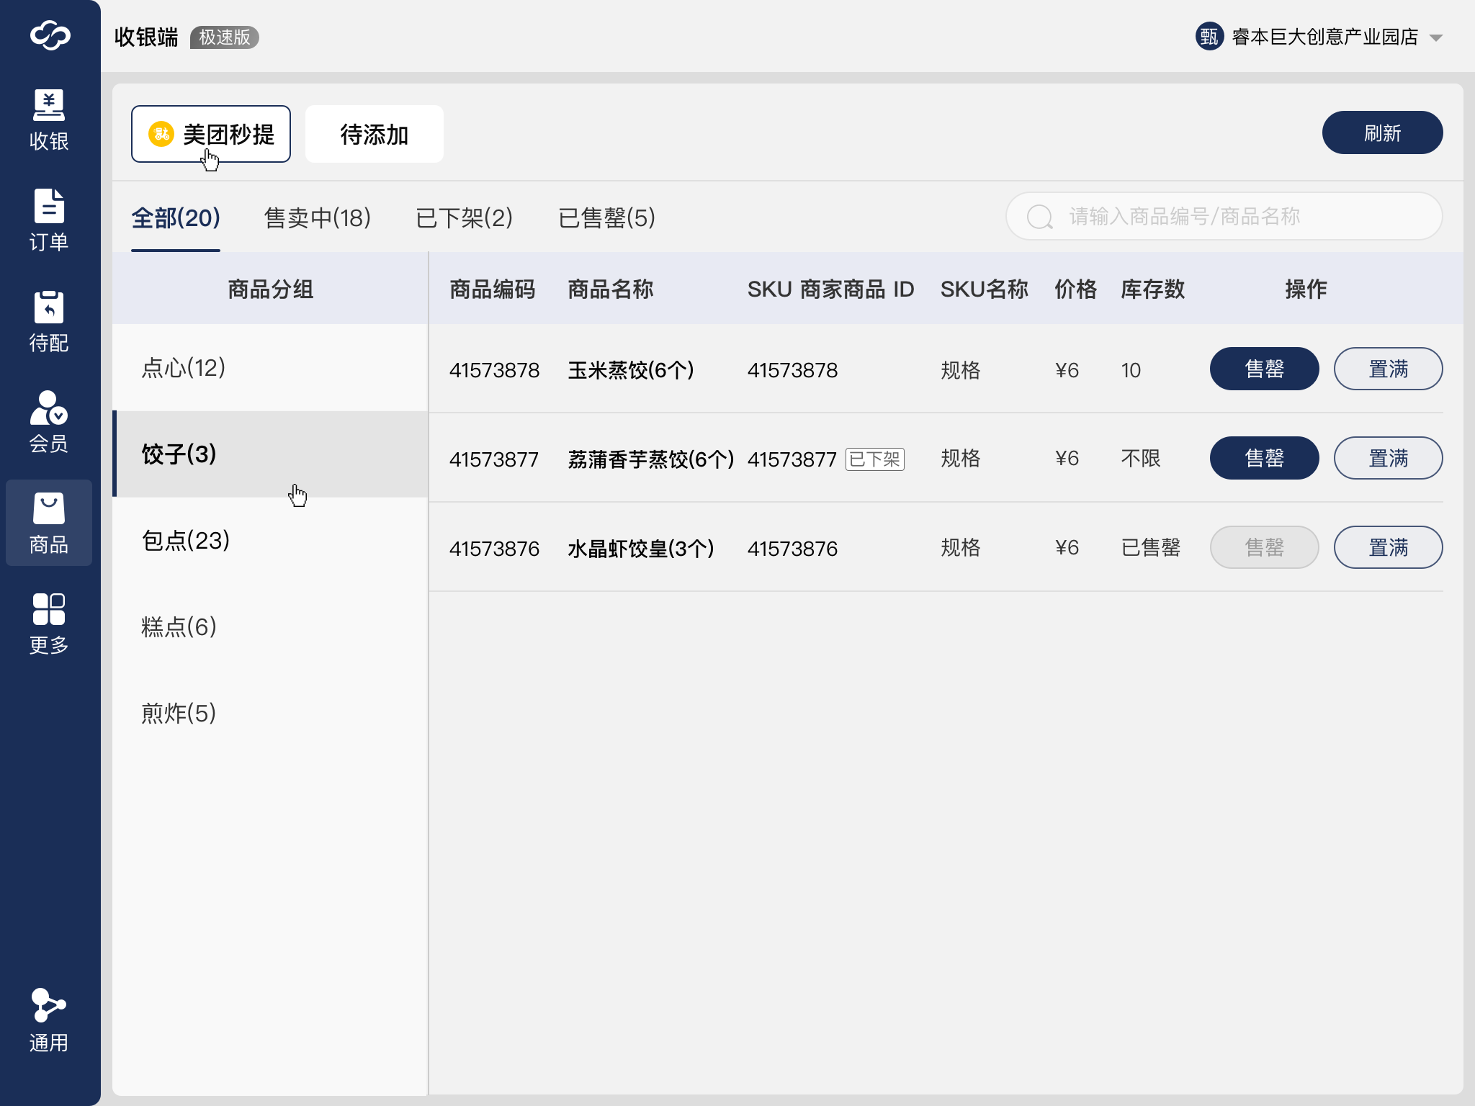Select the 点心(12) product group
Screen dimensions: 1475x1106
(x=184, y=368)
